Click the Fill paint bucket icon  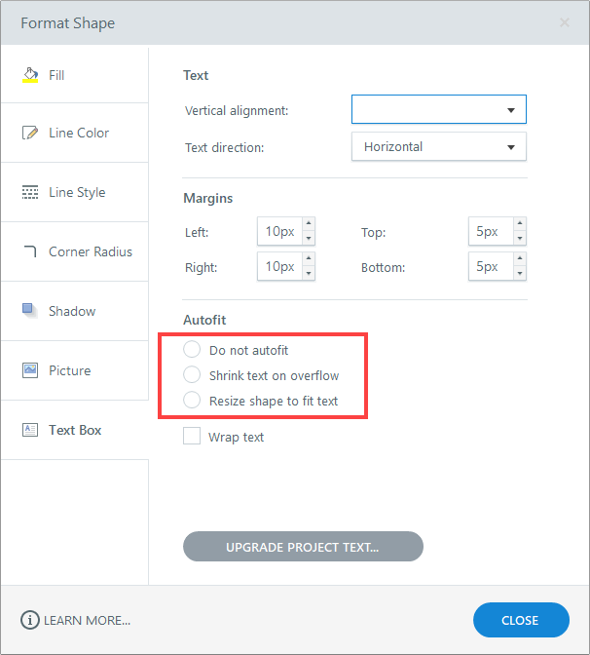coord(30,75)
